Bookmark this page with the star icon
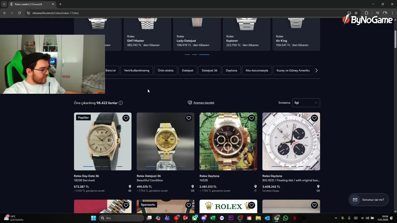 [356, 13]
